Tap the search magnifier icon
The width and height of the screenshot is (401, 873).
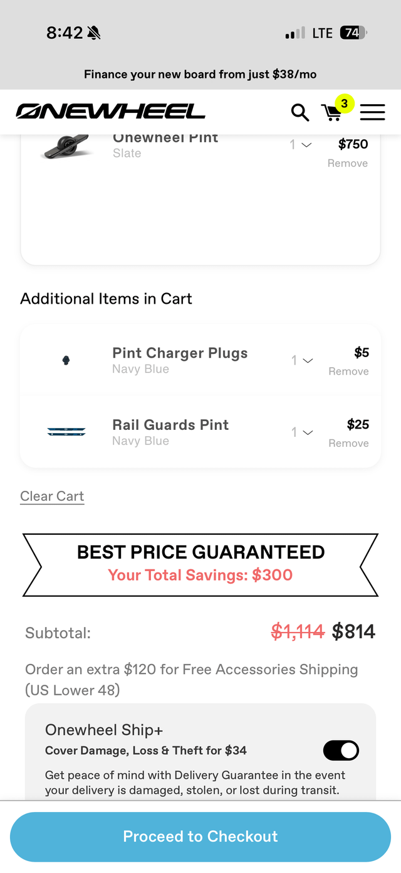[300, 112]
